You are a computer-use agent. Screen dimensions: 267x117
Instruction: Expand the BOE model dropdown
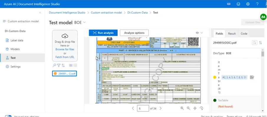pyautogui.click(x=80, y=22)
